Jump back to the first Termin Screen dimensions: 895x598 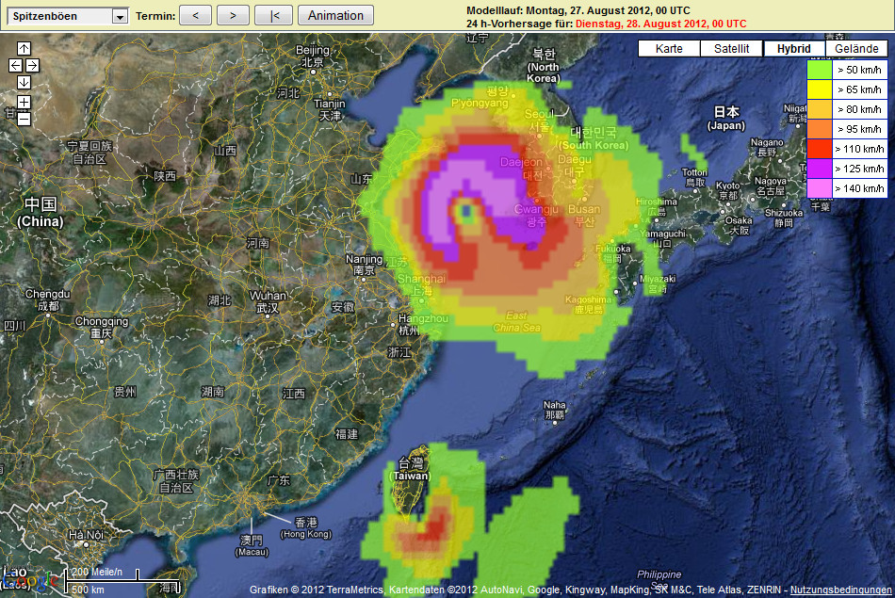click(x=274, y=15)
